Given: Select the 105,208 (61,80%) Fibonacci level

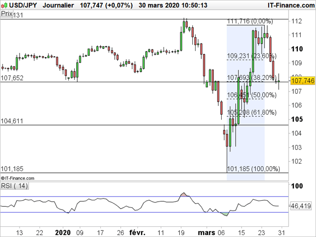Looking at the screenshot, I should (252, 112).
